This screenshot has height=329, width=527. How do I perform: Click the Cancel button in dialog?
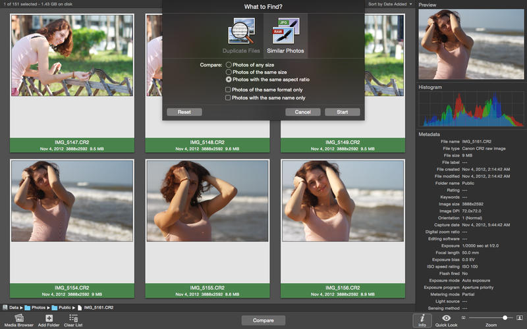302,112
